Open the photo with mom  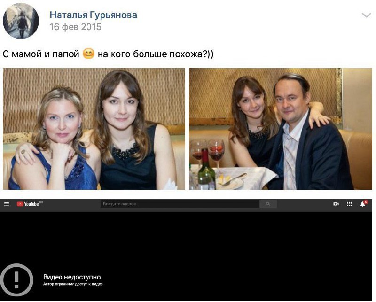coord(94,129)
